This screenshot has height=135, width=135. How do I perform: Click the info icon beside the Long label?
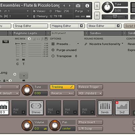coord(15,74)
